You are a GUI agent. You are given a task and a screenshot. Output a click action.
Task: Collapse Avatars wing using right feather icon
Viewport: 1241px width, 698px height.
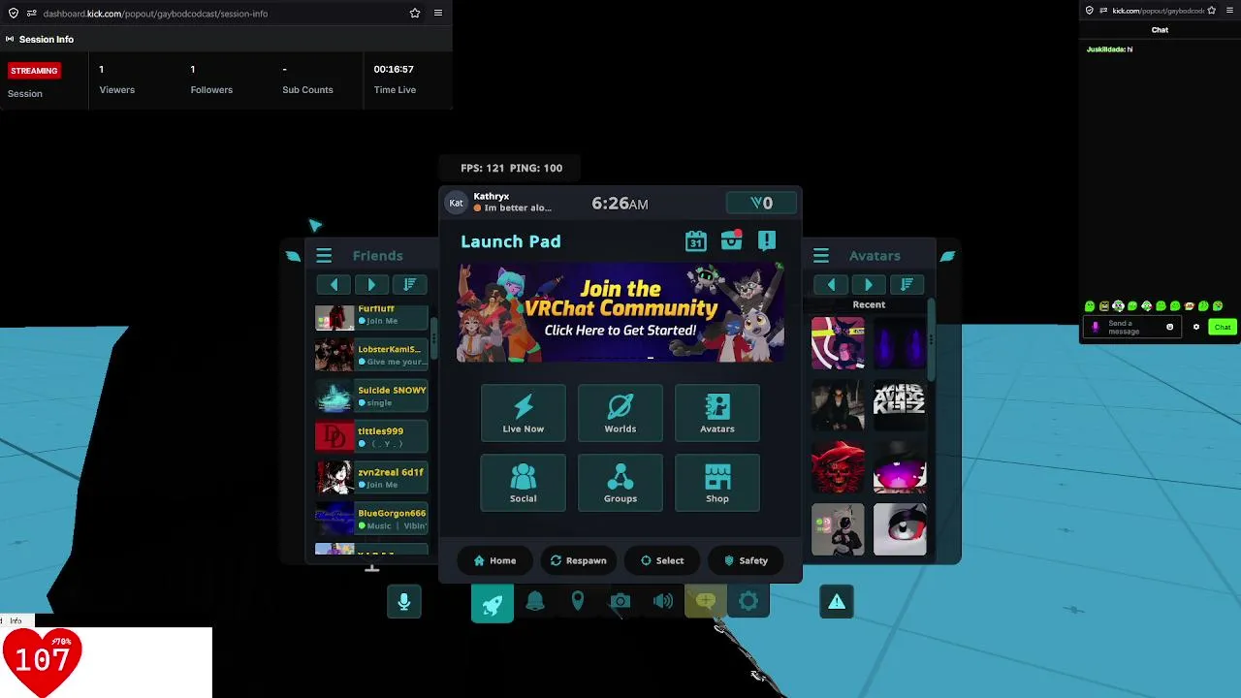(x=947, y=256)
